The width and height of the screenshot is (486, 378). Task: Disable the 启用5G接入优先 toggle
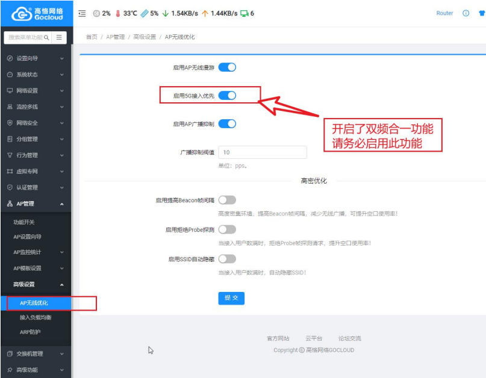pyautogui.click(x=228, y=95)
